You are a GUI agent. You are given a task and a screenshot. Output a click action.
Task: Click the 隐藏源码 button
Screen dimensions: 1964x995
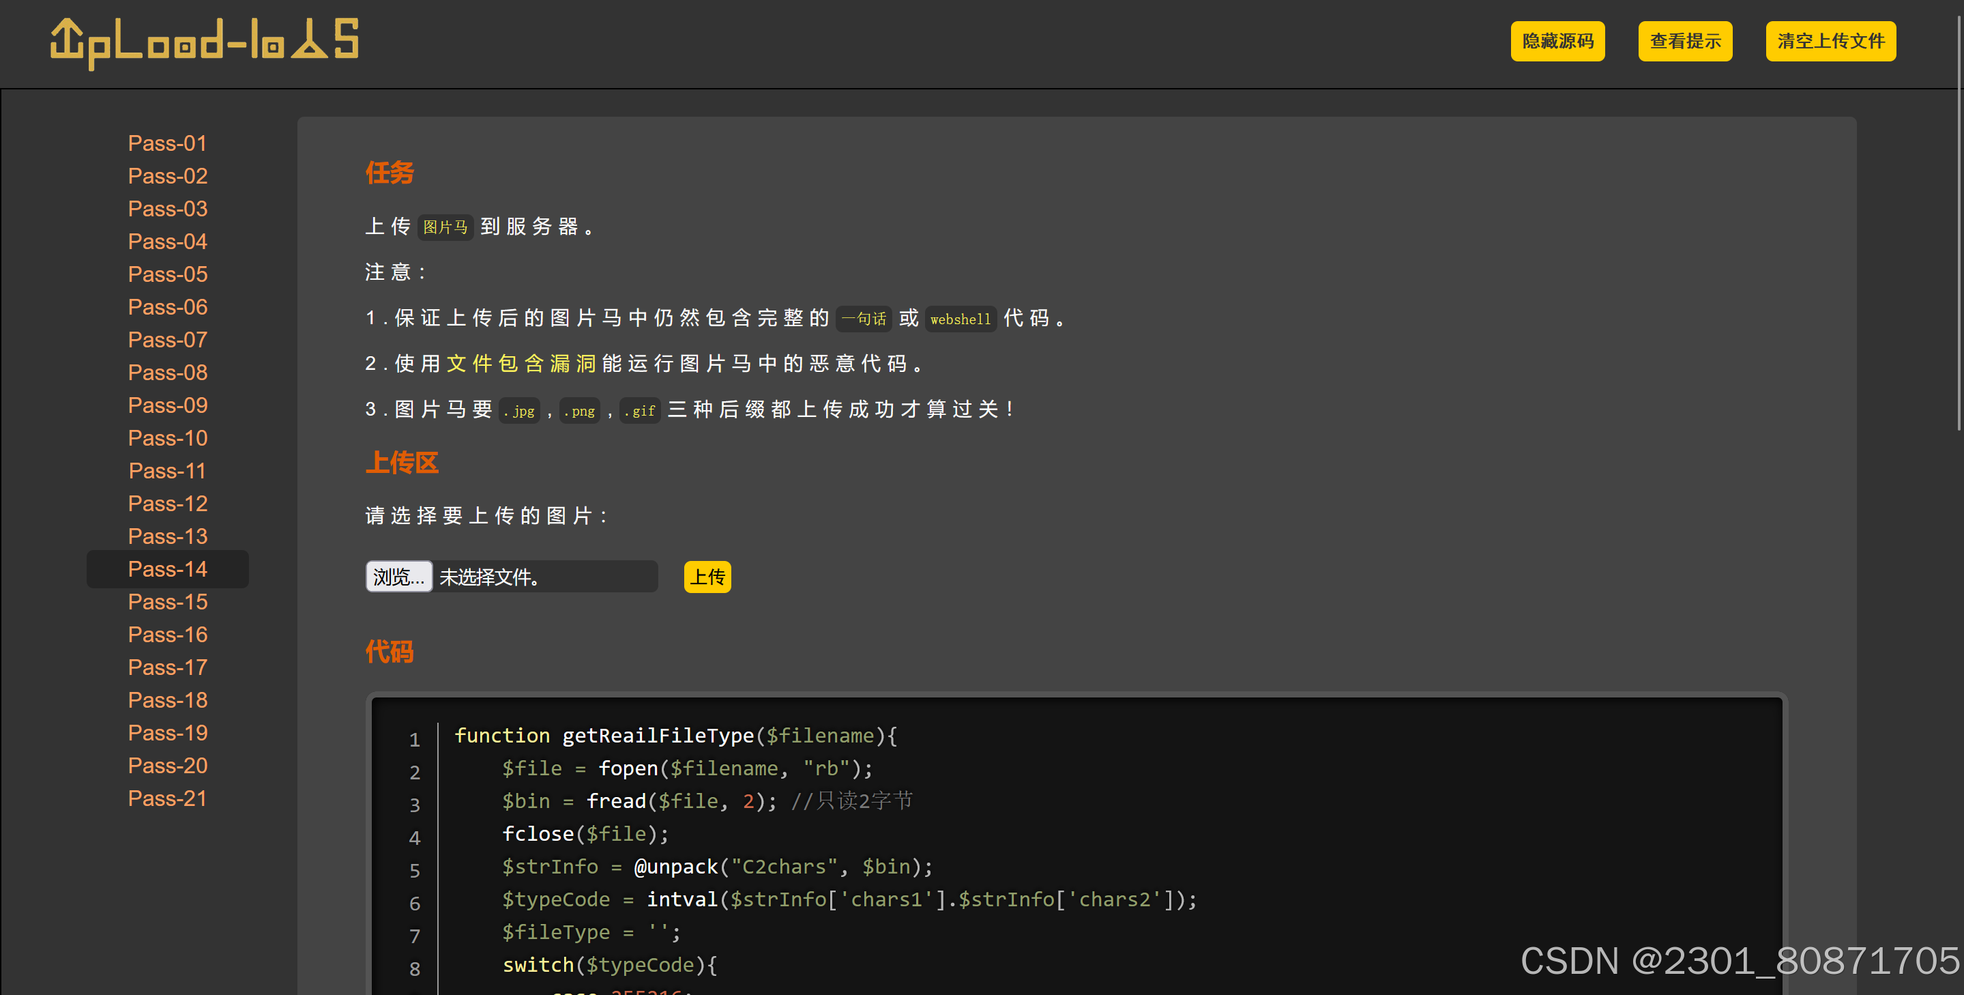click(x=1557, y=41)
